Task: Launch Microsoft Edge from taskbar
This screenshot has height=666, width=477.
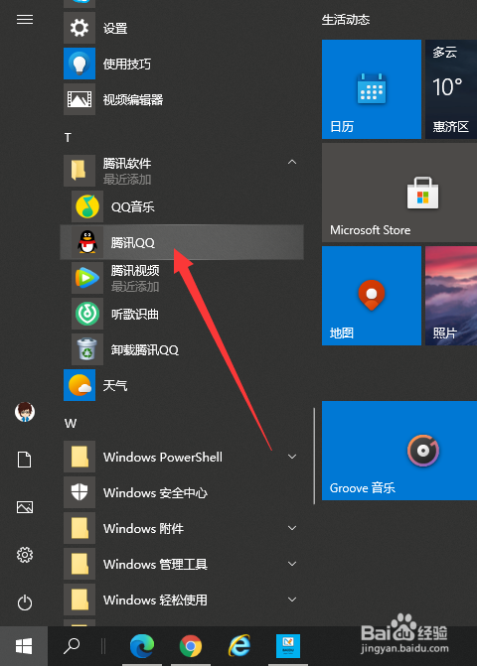Action: pos(142,646)
